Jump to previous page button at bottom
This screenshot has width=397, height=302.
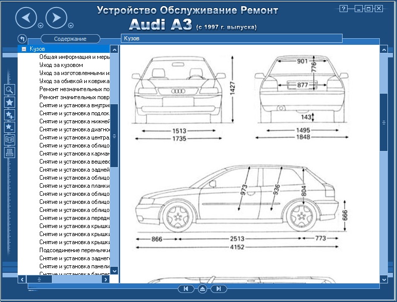(186, 289)
